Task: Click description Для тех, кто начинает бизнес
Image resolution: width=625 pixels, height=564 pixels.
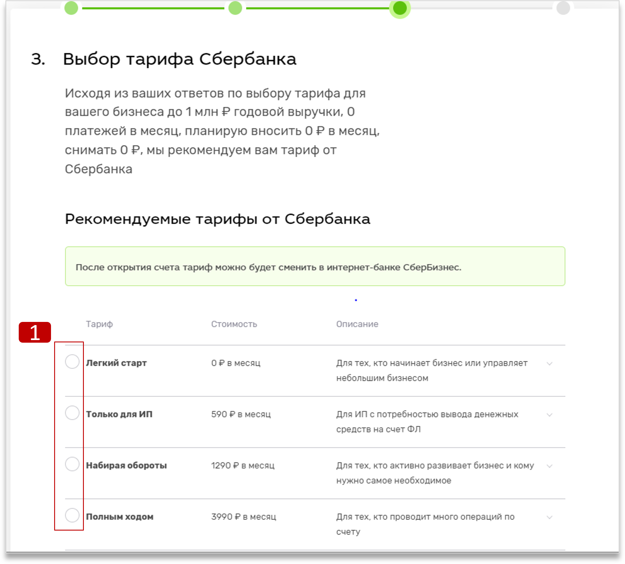Action: (432, 370)
